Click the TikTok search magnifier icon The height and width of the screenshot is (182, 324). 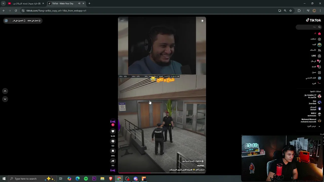pos(319,27)
